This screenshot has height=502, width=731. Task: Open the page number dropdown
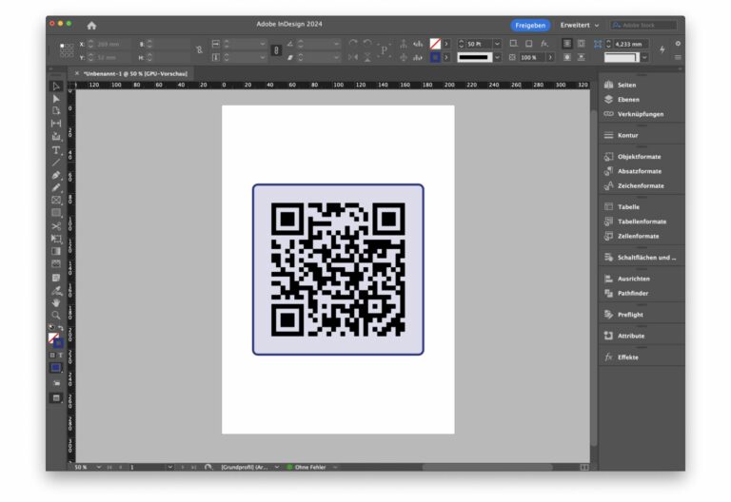click(x=170, y=467)
